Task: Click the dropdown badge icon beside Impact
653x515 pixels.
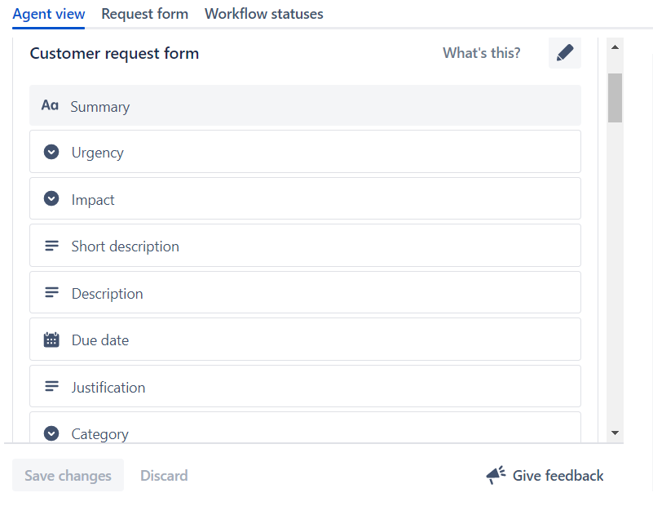Action: [x=51, y=198]
